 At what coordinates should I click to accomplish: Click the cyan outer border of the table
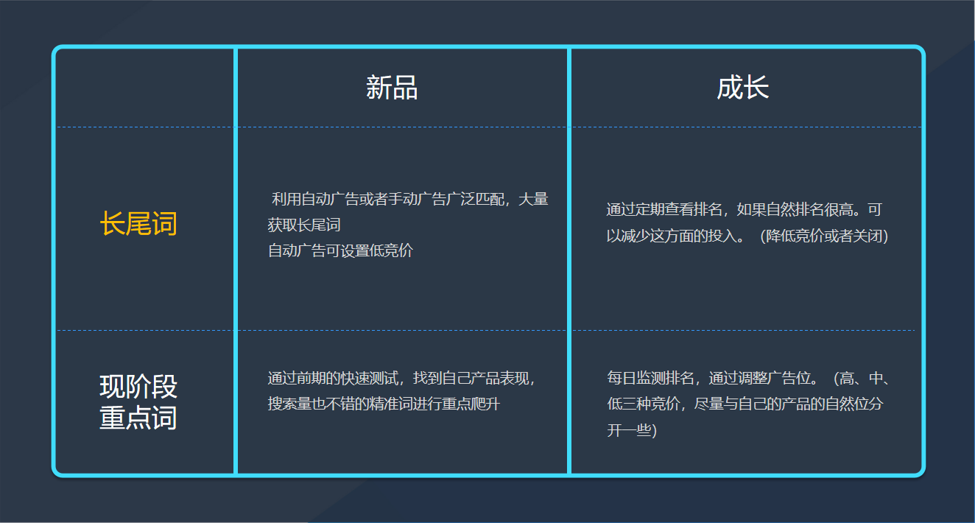[x=486, y=47]
